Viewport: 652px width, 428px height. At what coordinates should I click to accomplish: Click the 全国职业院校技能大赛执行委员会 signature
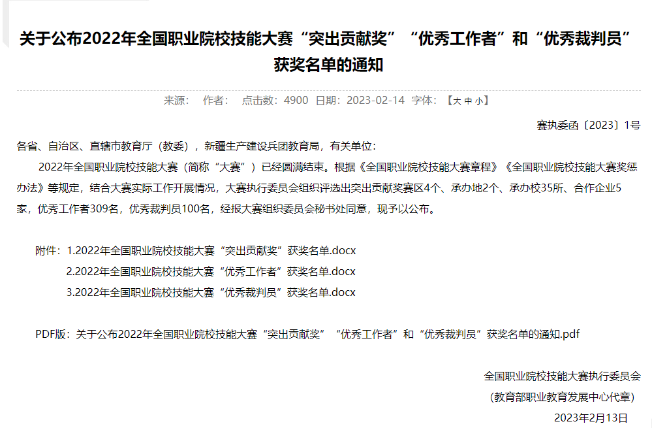pos(562,376)
